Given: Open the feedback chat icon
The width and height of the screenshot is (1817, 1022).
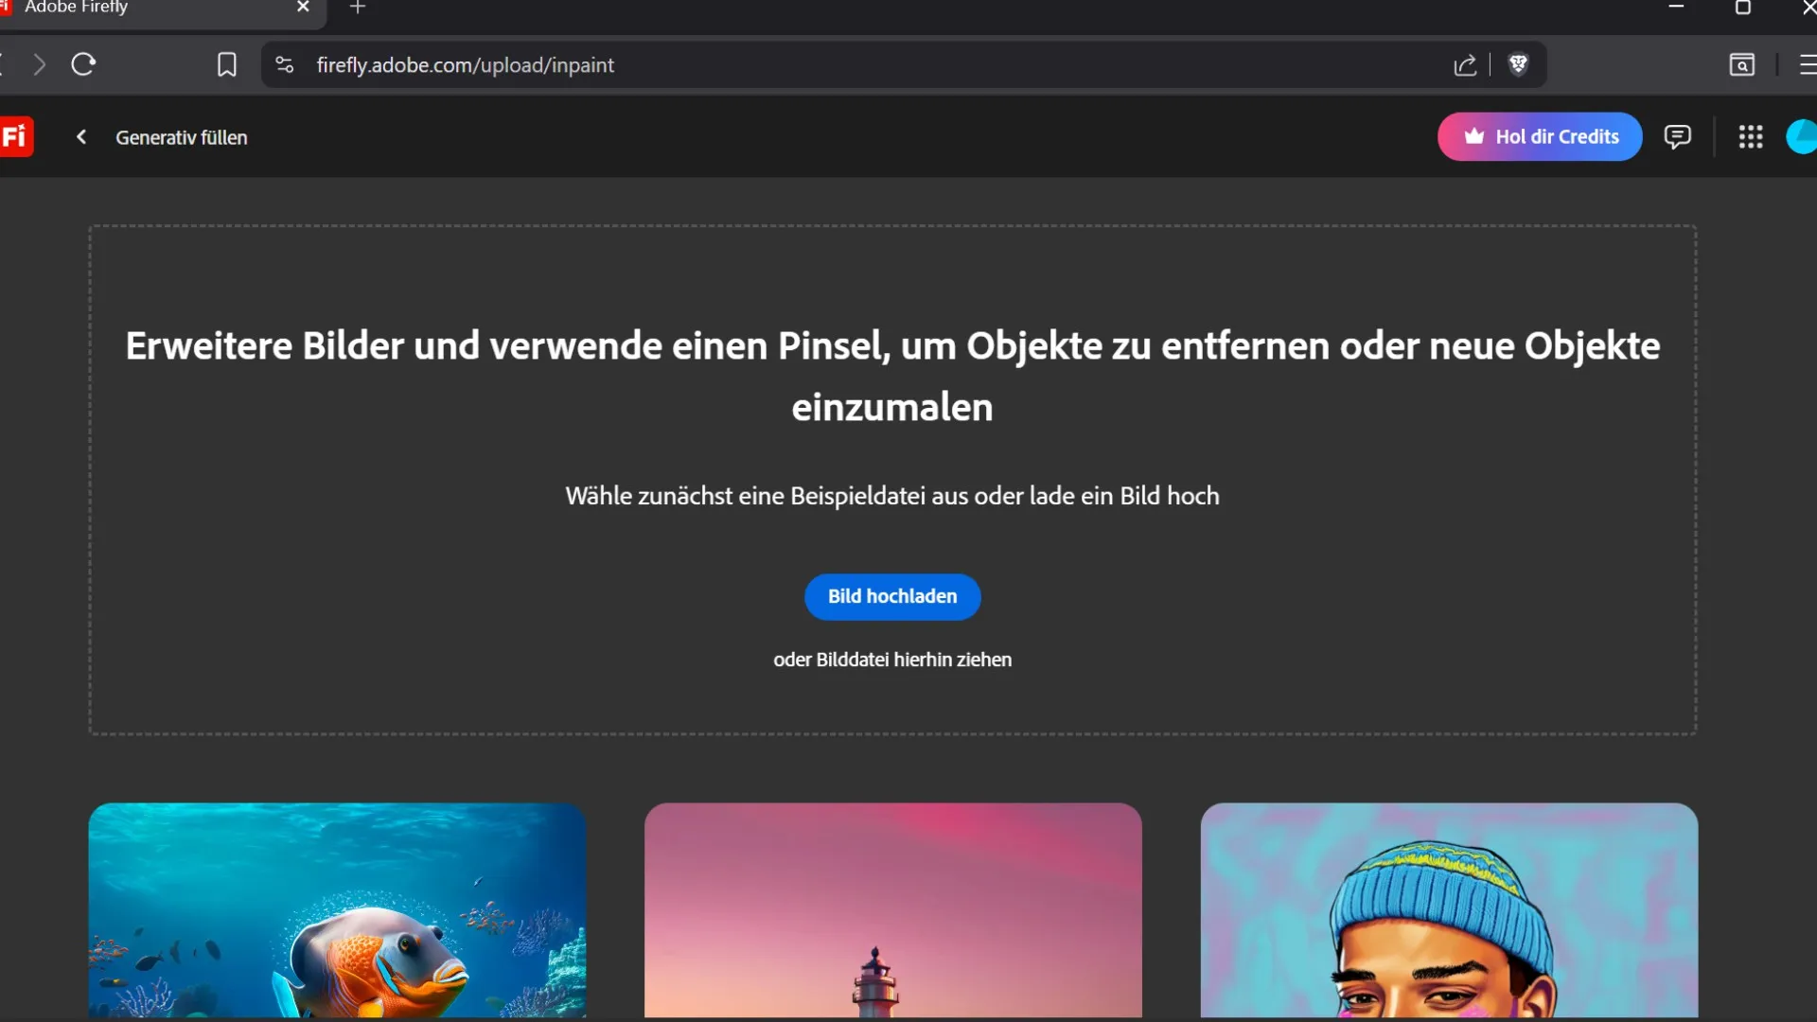Looking at the screenshot, I should click(1677, 137).
